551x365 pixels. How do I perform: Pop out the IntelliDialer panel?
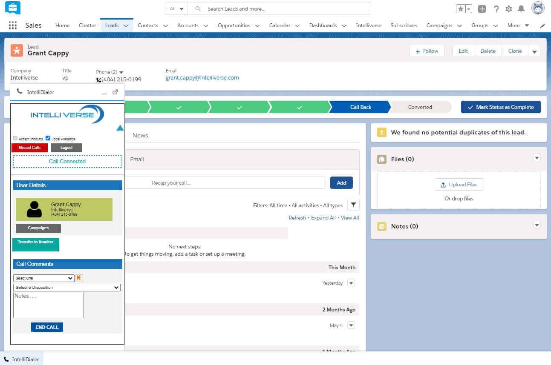pos(115,92)
